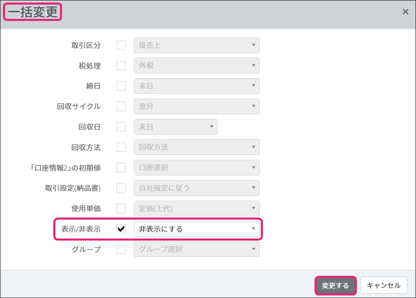Viewport: 416px width, 298px height.
Task: Close the 一括変更 dialog with the X
Action: click(405, 12)
